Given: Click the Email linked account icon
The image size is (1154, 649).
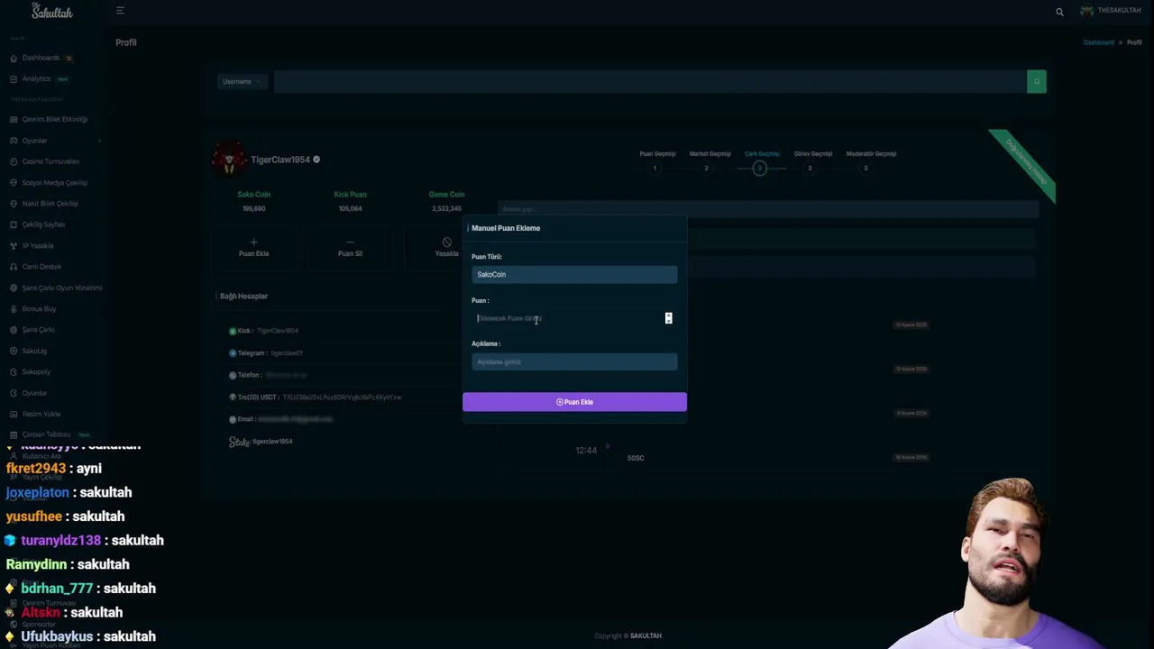Looking at the screenshot, I should (x=233, y=419).
